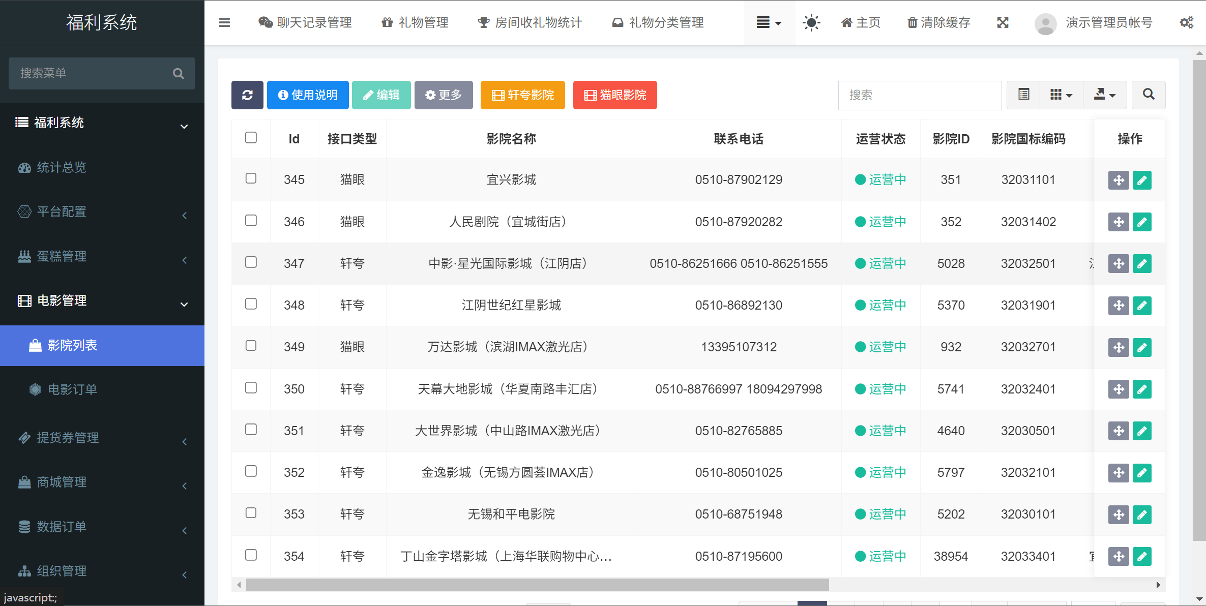Viewport: 1206px width, 606px height.
Task: Open the columns grid dropdown
Action: click(x=1062, y=95)
